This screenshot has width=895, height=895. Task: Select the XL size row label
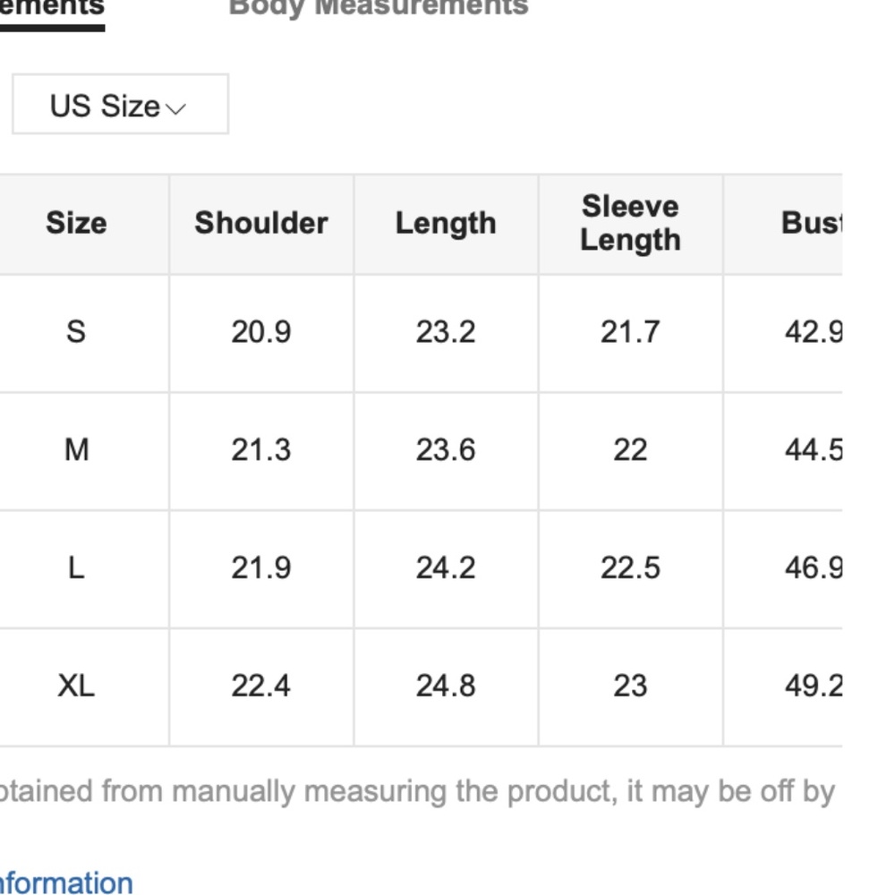pyautogui.click(x=76, y=686)
